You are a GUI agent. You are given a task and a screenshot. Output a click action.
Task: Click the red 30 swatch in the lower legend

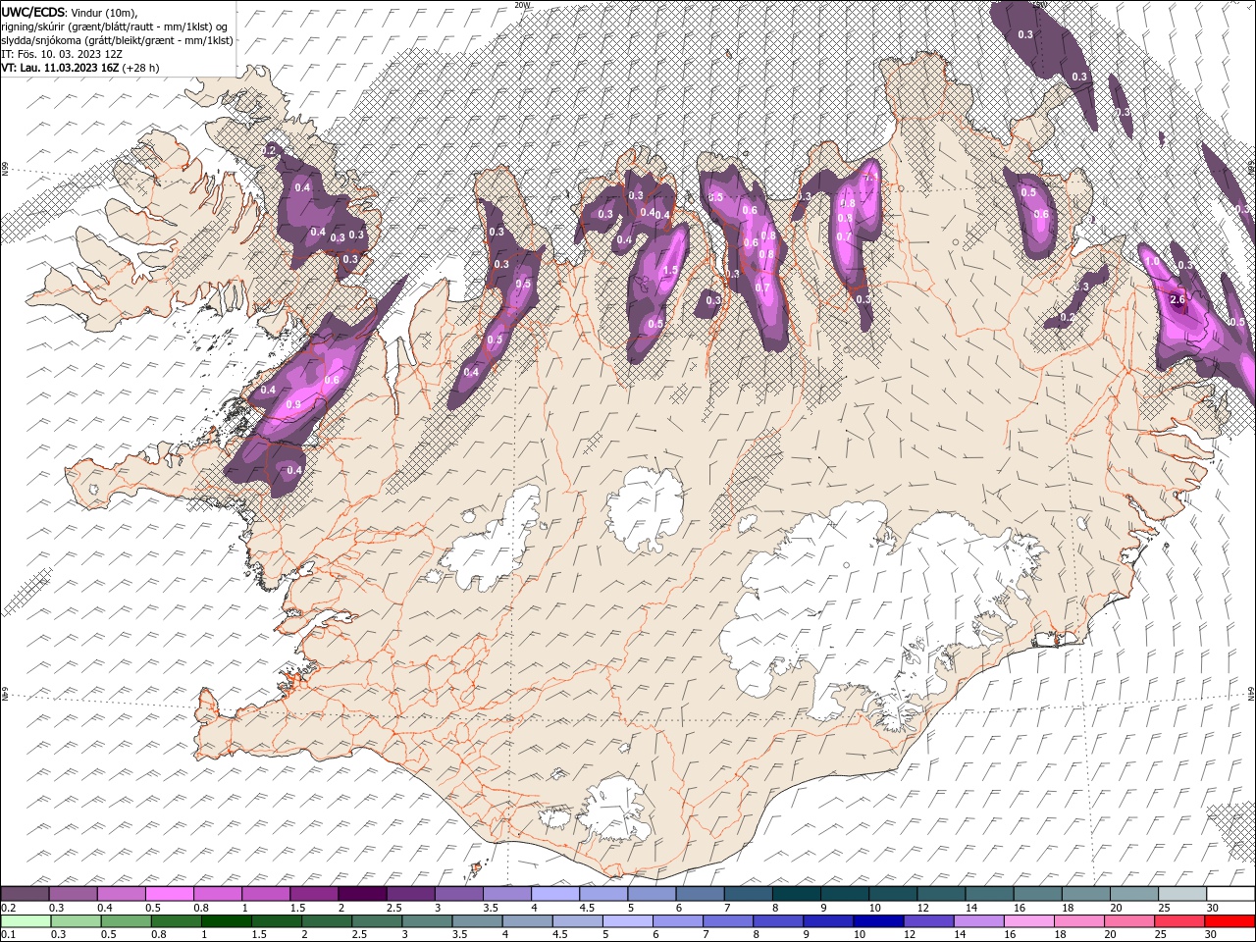[x=1230, y=921]
